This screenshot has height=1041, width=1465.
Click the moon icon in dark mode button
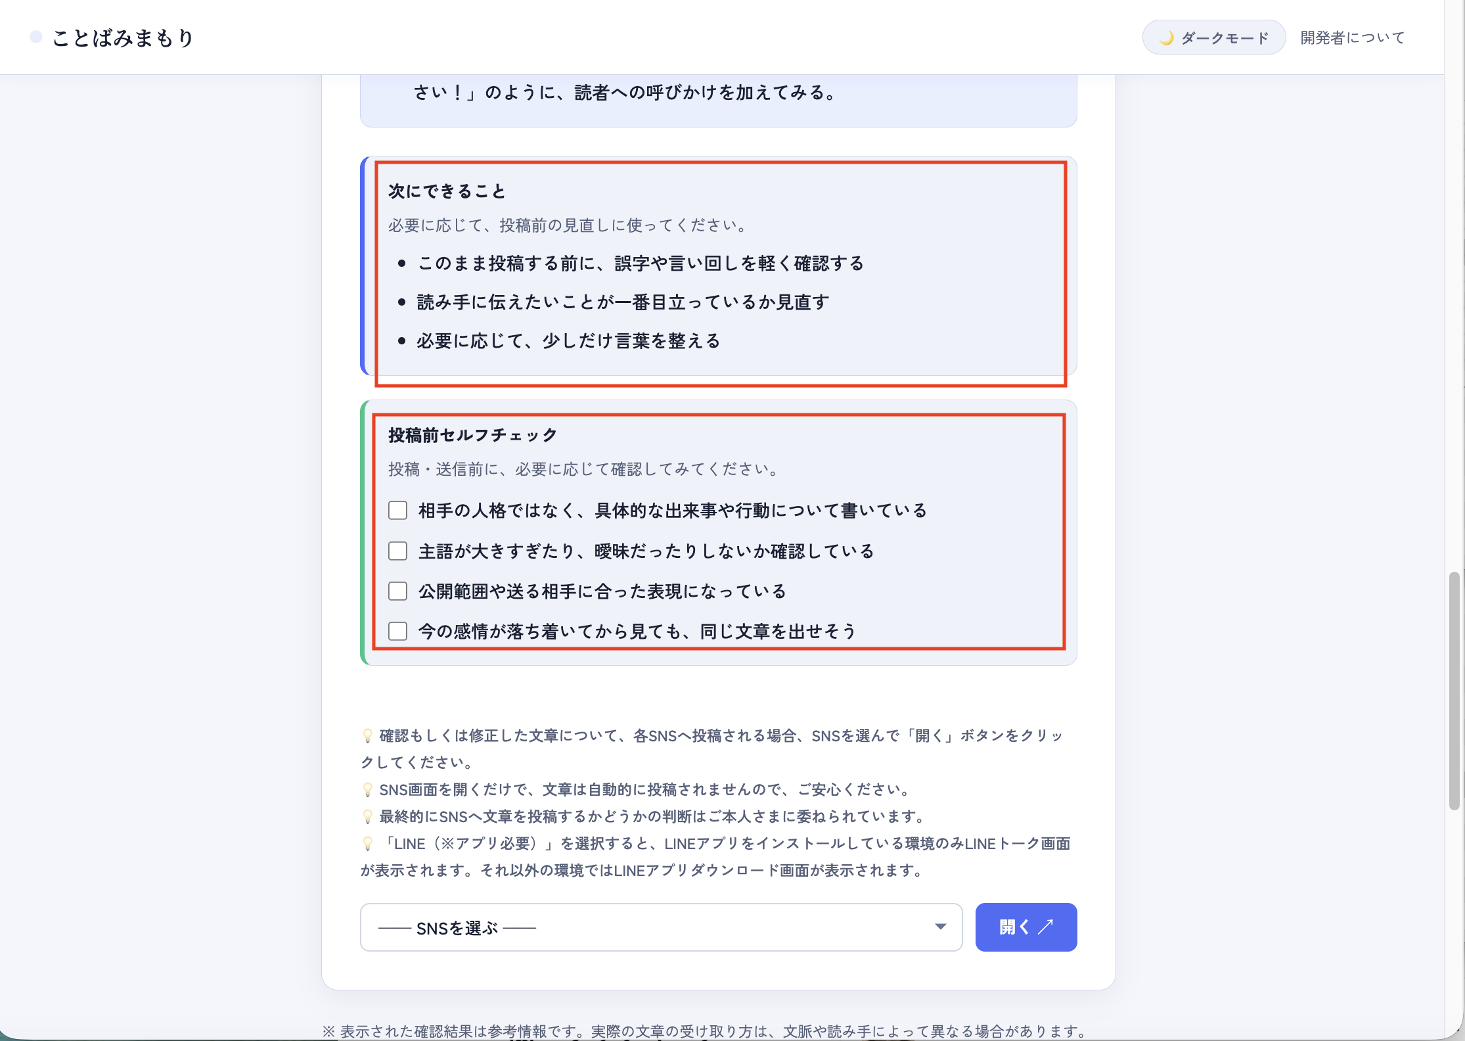click(1166, 38)
